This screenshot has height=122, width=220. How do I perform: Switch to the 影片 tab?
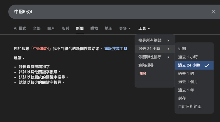tap(65, 29)
